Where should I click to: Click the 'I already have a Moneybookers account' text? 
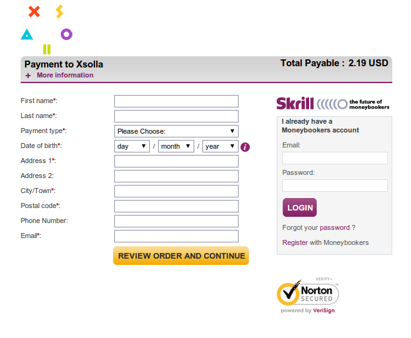[320, 126]
